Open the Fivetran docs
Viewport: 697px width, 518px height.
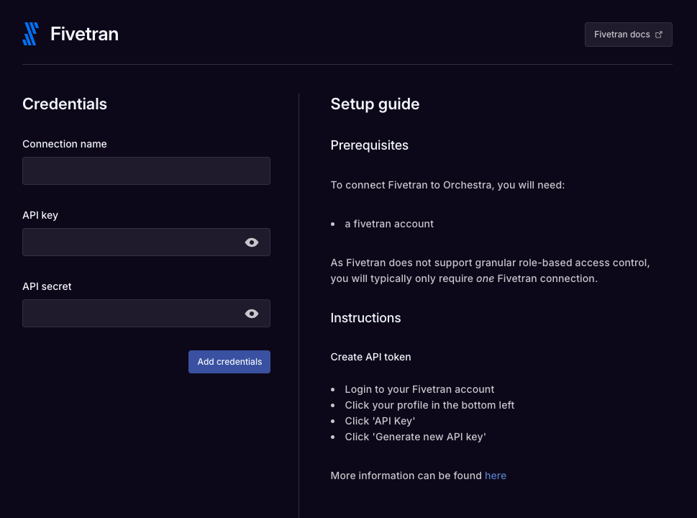(627, 34)
